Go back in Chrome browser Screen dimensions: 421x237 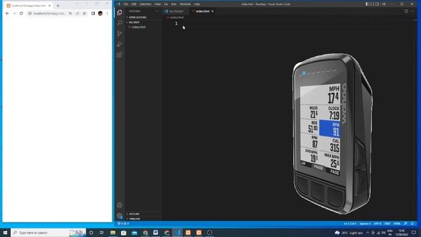[x=7, y=13]
